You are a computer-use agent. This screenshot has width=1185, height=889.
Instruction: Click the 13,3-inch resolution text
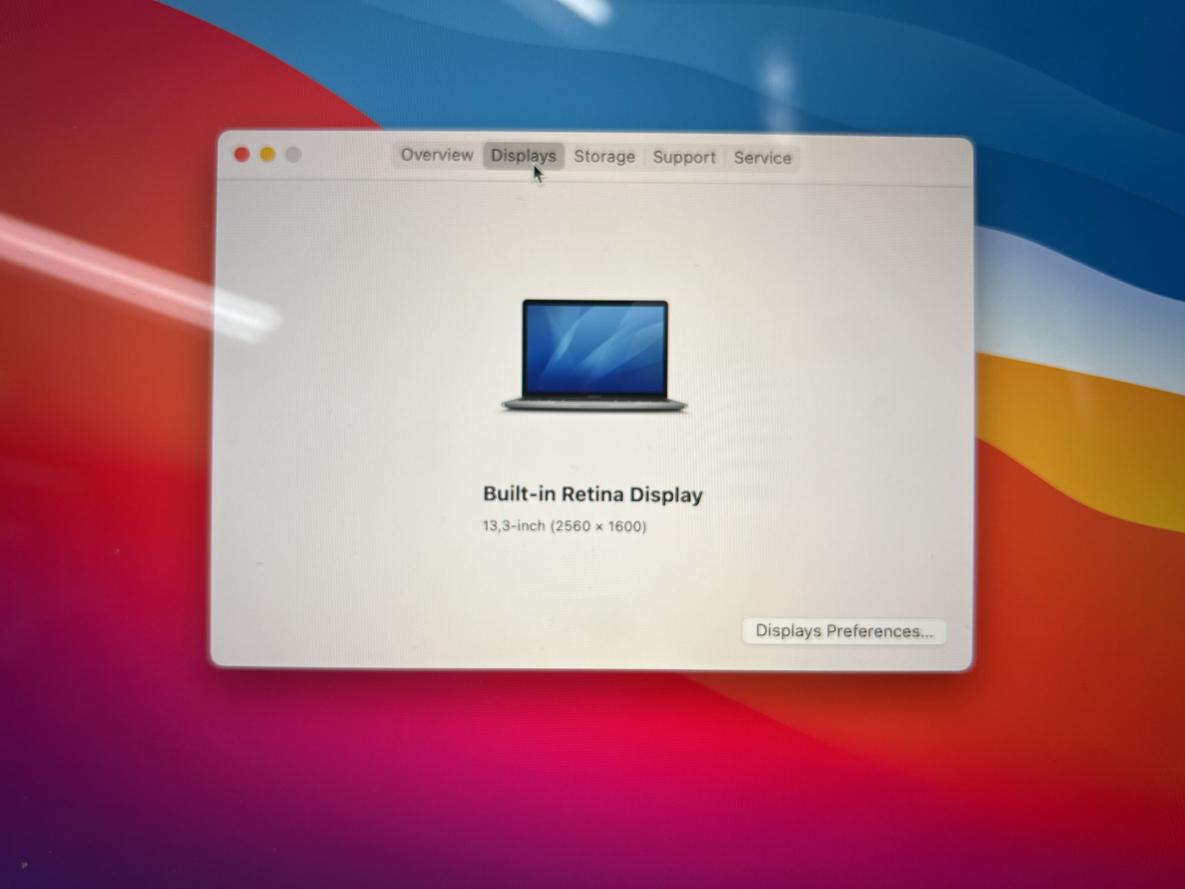564,526
